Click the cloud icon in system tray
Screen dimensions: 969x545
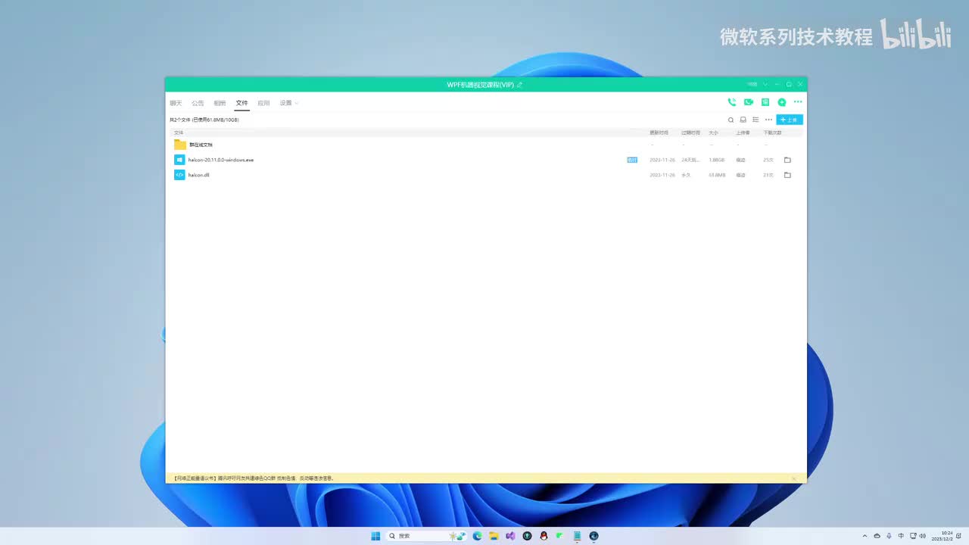877,536
